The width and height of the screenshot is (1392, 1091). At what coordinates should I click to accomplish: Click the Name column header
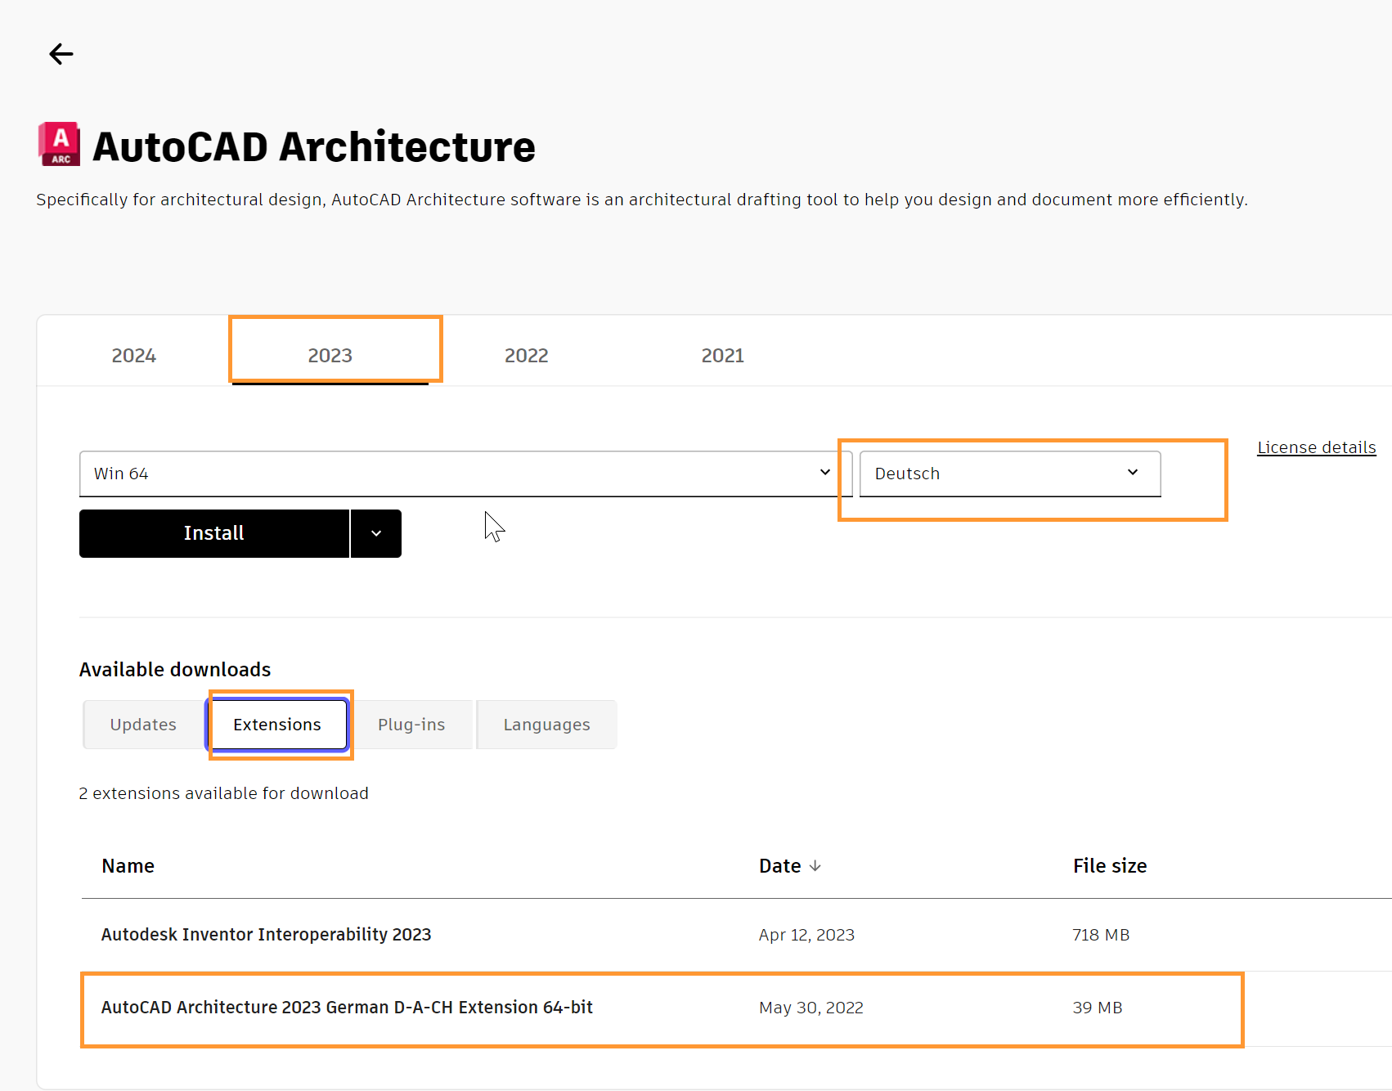click(128, 866)
